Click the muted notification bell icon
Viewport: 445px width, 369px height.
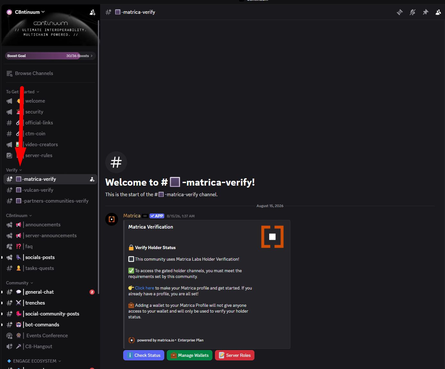[x=413, y=12]
